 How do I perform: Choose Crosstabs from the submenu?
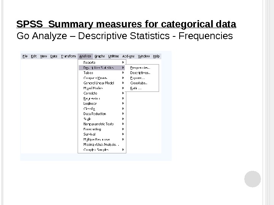[139, 83]
